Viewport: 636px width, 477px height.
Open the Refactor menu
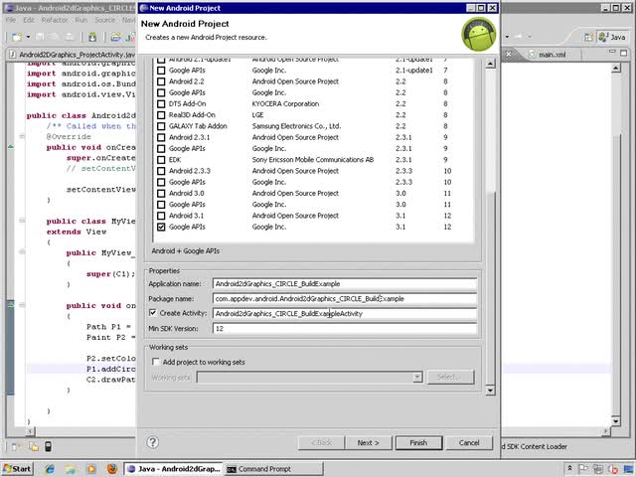point(55,19)
